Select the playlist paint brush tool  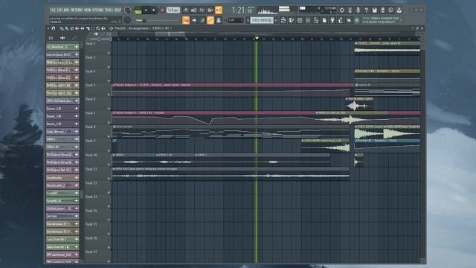point(66,28)
